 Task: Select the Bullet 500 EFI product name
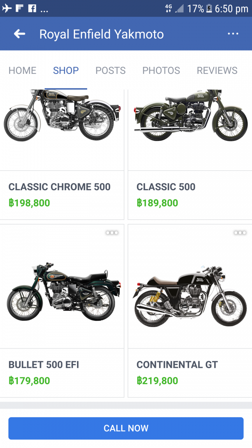click(x=44, y=365)
